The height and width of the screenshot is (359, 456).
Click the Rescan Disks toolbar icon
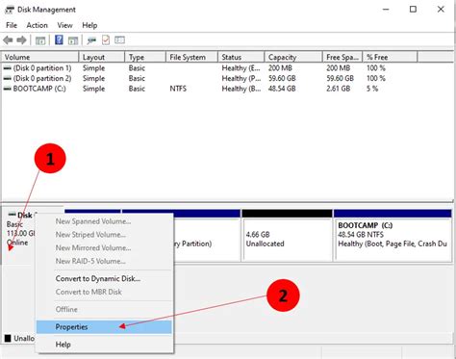(91, 40)
